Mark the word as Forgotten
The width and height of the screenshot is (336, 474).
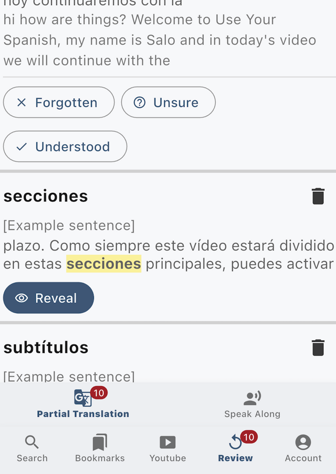coord(59,102)
